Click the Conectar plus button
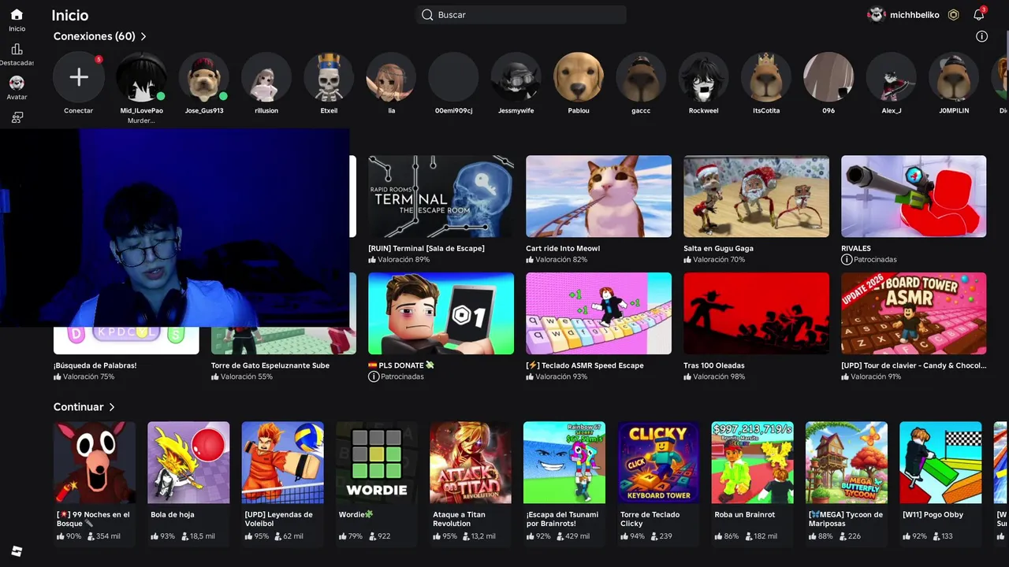Image resolution: width=1009 pixels, height=567 pixels. click(x=79, y=77)
